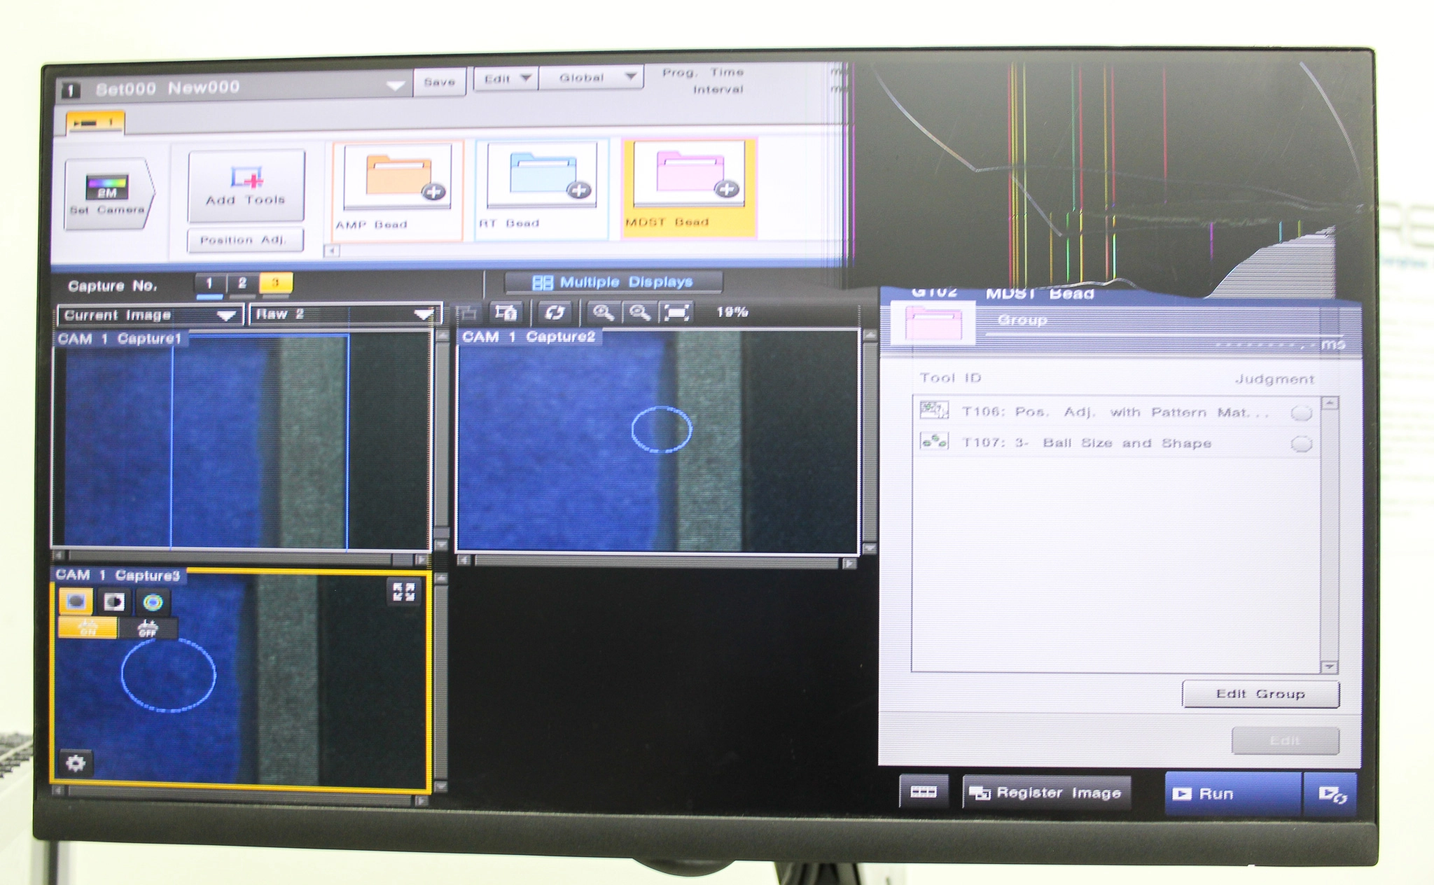Select the MDST Bead group folder

coord(689,188)
